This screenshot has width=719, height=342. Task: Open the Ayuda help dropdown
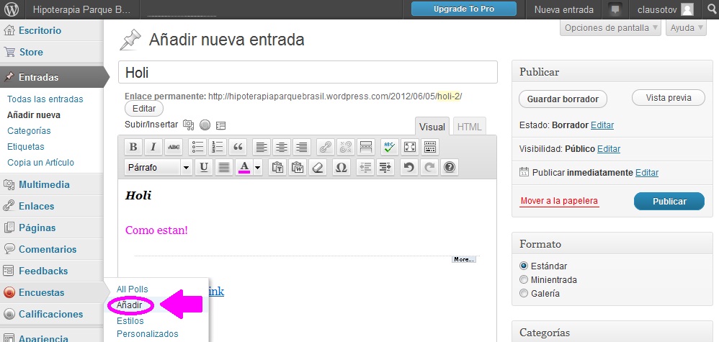click(685, 28)
